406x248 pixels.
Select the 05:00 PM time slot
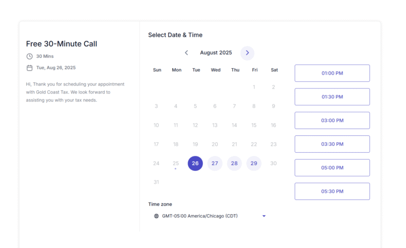[x=332, y=168]
